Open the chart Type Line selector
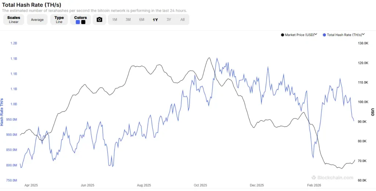 pyautogui.click(x=59, y=20)
